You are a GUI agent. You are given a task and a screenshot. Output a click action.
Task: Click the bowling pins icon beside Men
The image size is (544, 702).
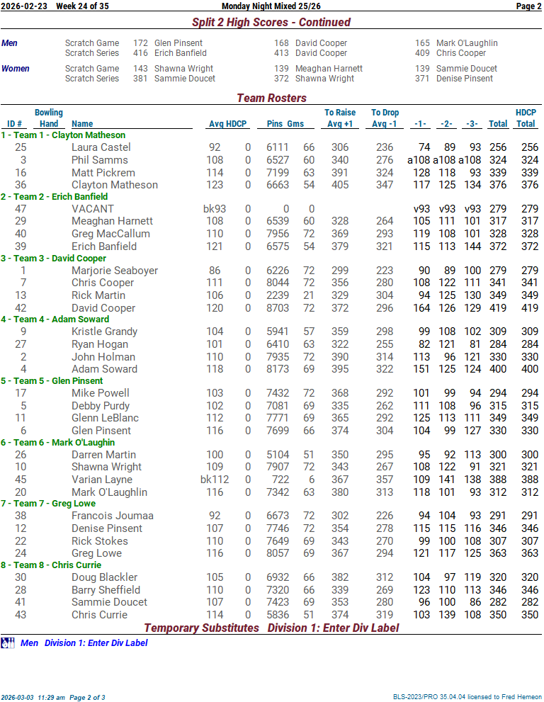8,643
